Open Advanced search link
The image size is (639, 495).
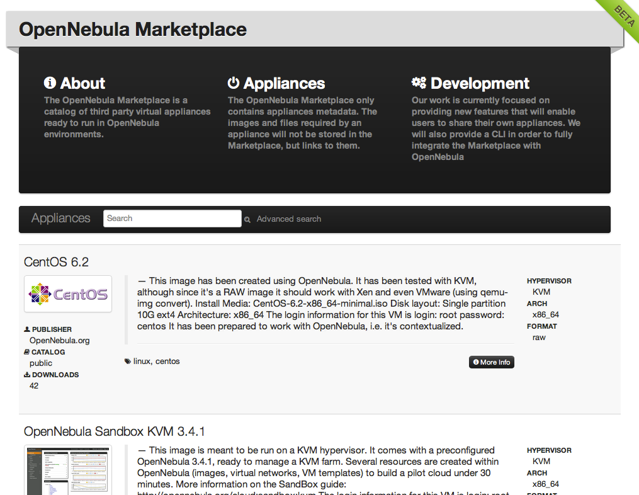[288, 219]
